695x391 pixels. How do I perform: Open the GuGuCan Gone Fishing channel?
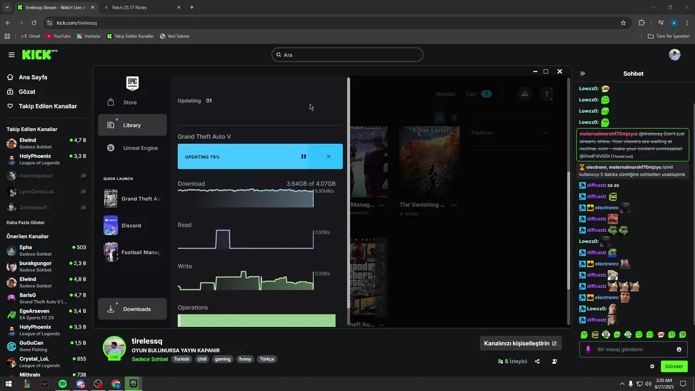tap(46, 346)
